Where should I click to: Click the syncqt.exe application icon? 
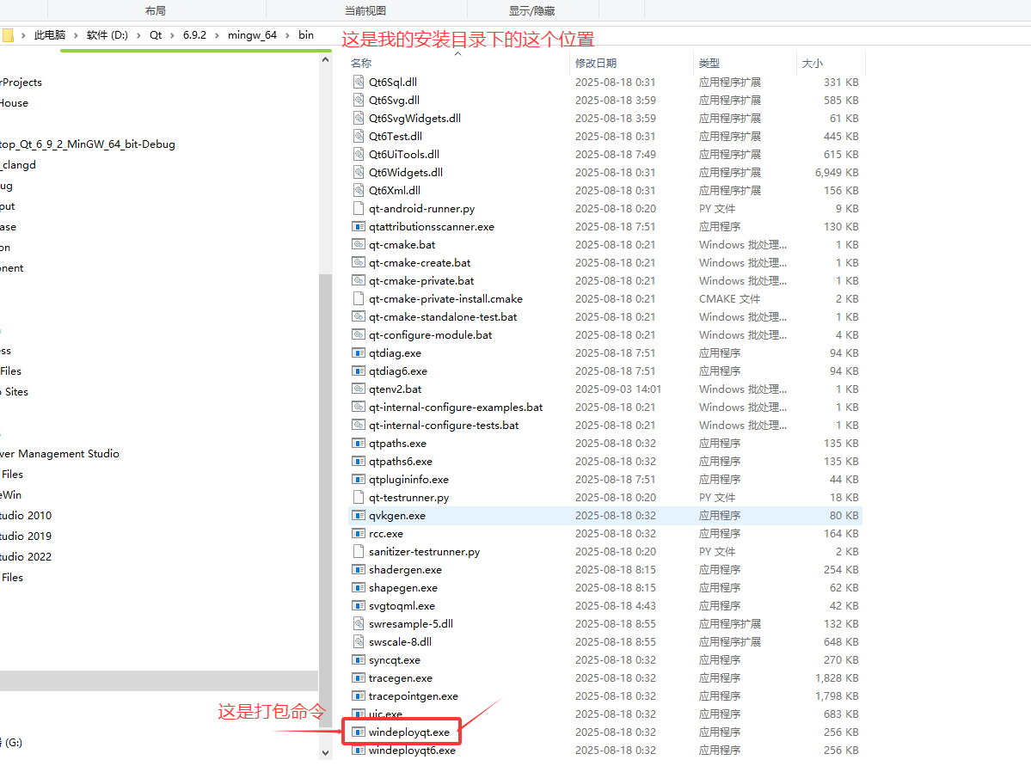point(359,659)
